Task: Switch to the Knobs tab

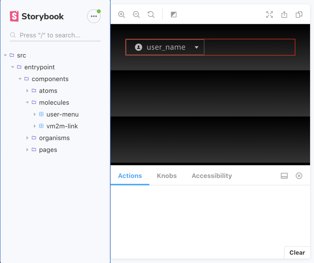Action: tap(167, 176)
